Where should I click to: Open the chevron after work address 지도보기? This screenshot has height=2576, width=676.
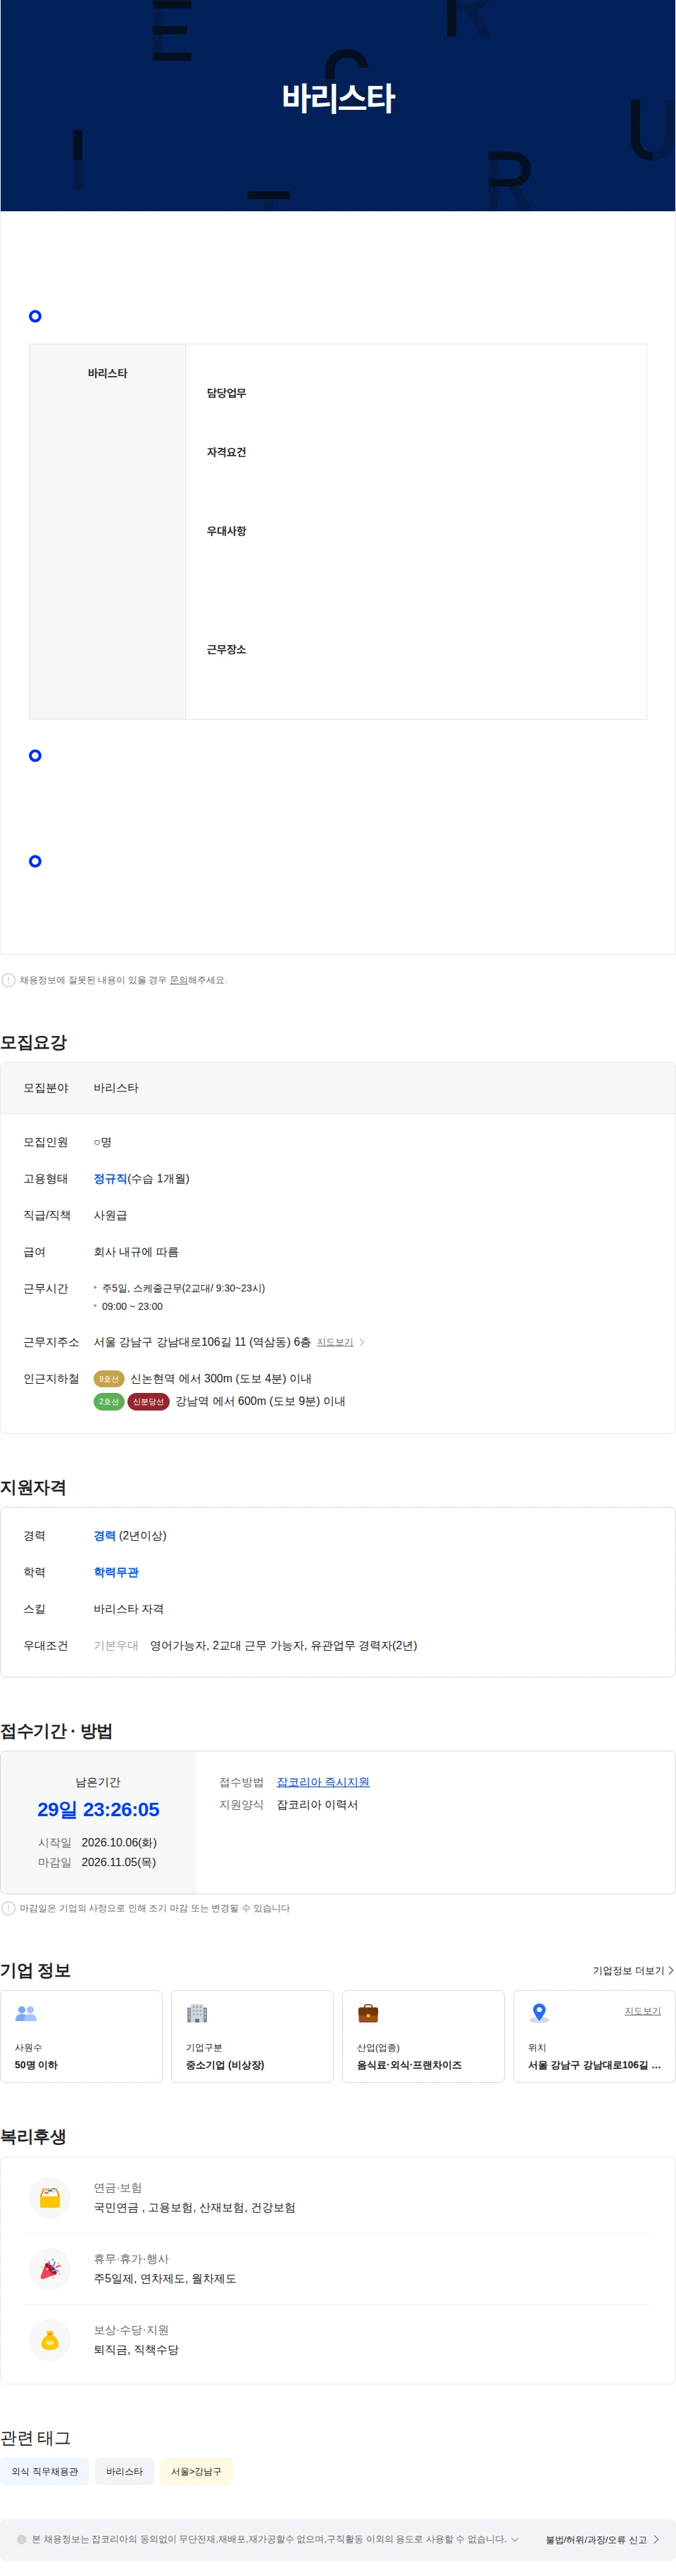(362, 1342)
